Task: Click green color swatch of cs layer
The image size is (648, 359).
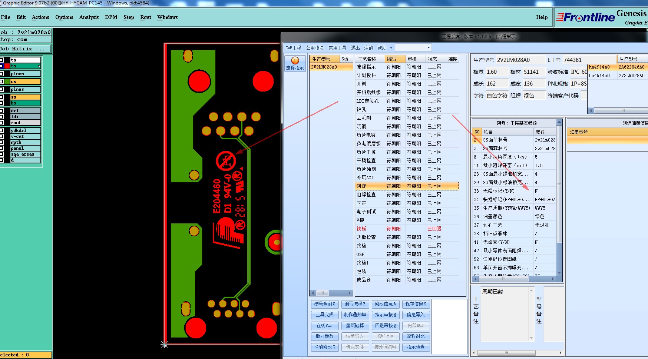Action: coord(7,82)
